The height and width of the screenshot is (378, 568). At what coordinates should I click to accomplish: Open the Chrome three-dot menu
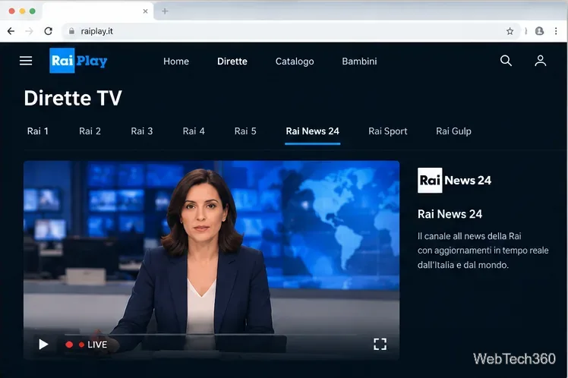point(556,31)
